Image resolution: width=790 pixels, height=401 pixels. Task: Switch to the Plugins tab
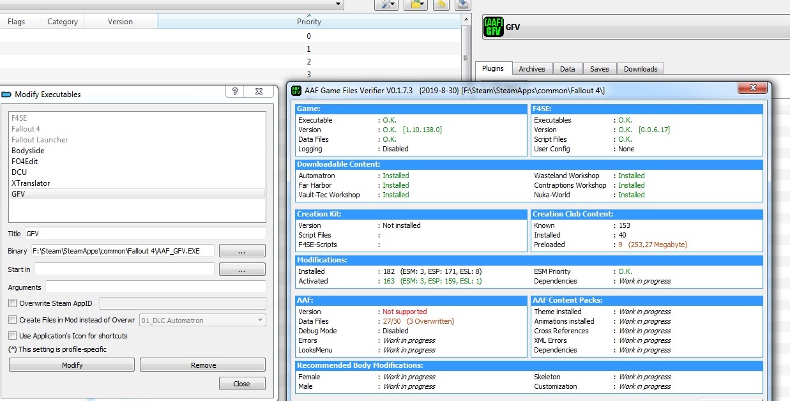pos(492,68)
